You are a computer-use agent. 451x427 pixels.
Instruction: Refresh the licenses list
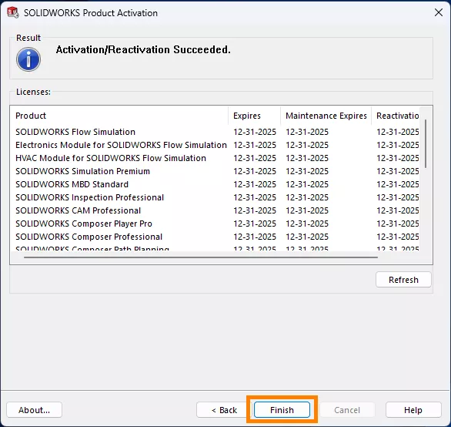coord(403,280)
